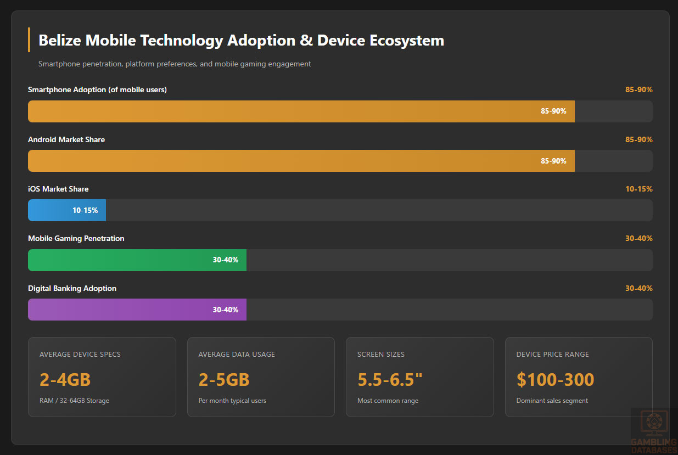Select the "iOS Market Share" label text
This screenshot has width=678, height=455.
point(58,189)
